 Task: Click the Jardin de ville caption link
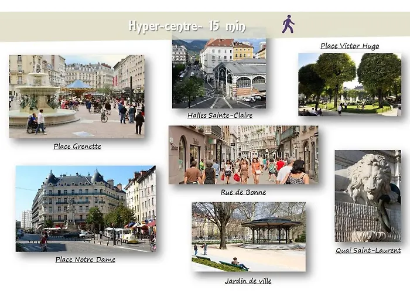(x=248, y=281)
